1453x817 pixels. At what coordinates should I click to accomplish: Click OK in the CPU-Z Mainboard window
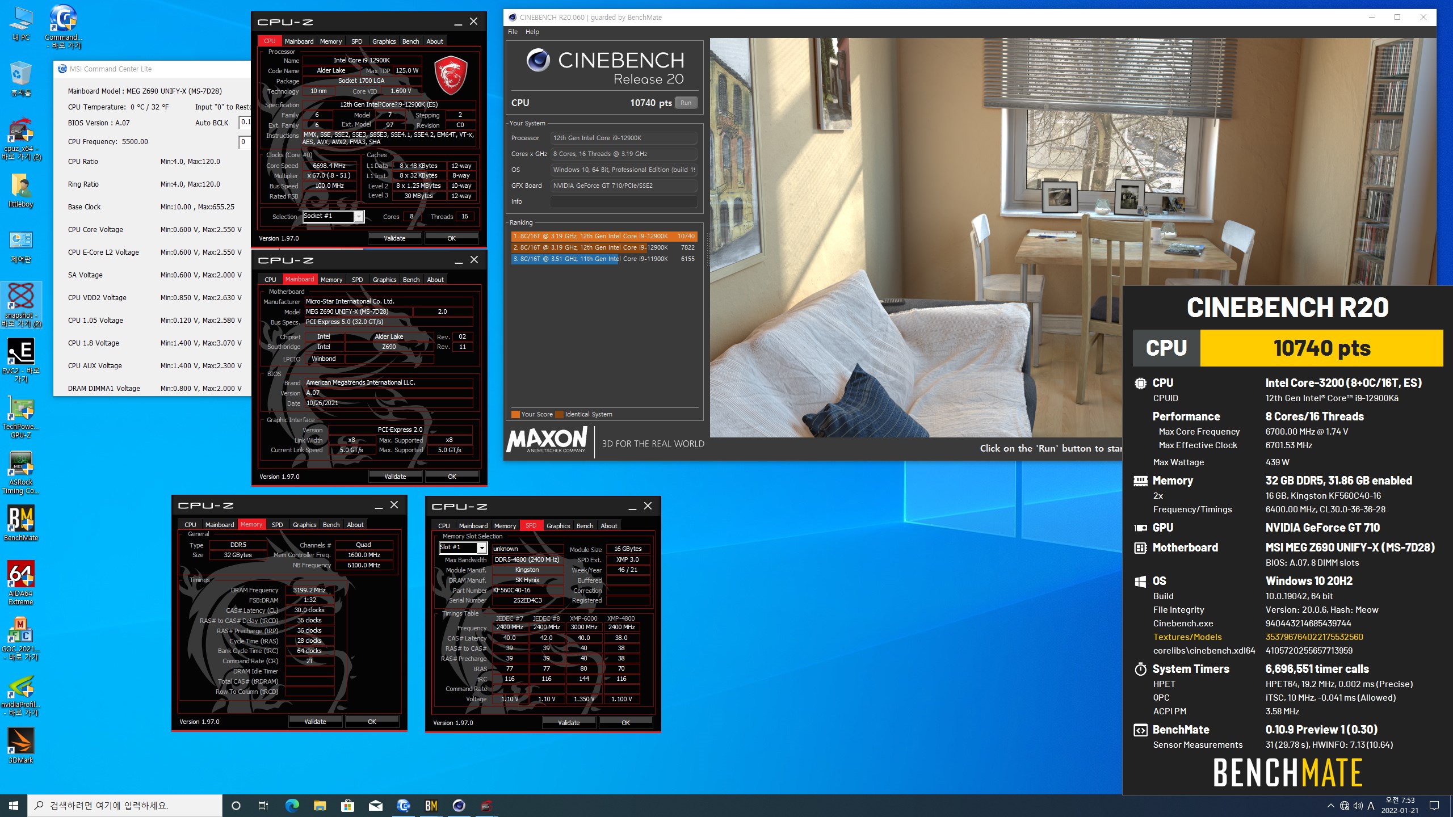[452, 477]
